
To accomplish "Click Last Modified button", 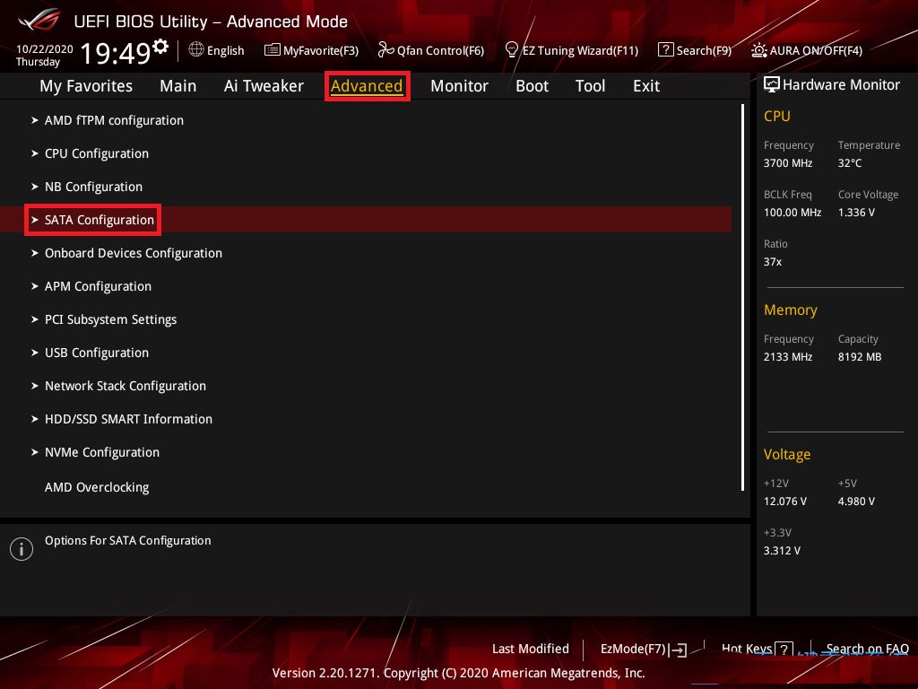I will 531,649.
